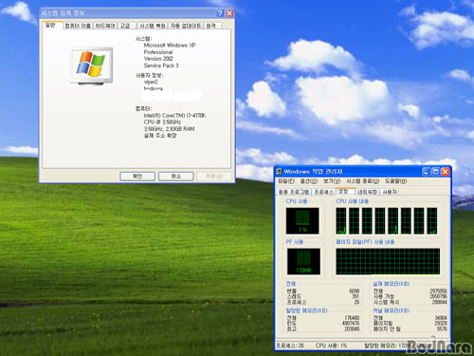Viewport: 474px width, 356px height.
Task: Click the commit charge total 176480
Action: point(352,318)
